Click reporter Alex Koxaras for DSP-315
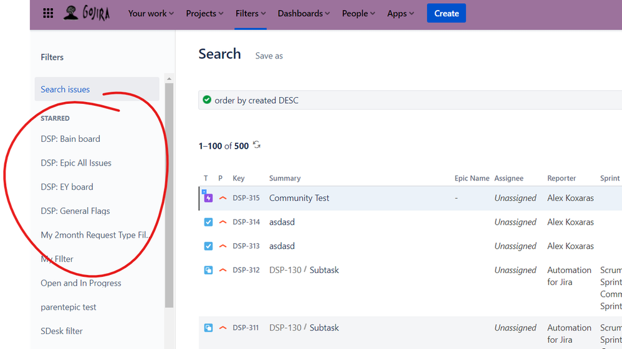 click(570, 198)
